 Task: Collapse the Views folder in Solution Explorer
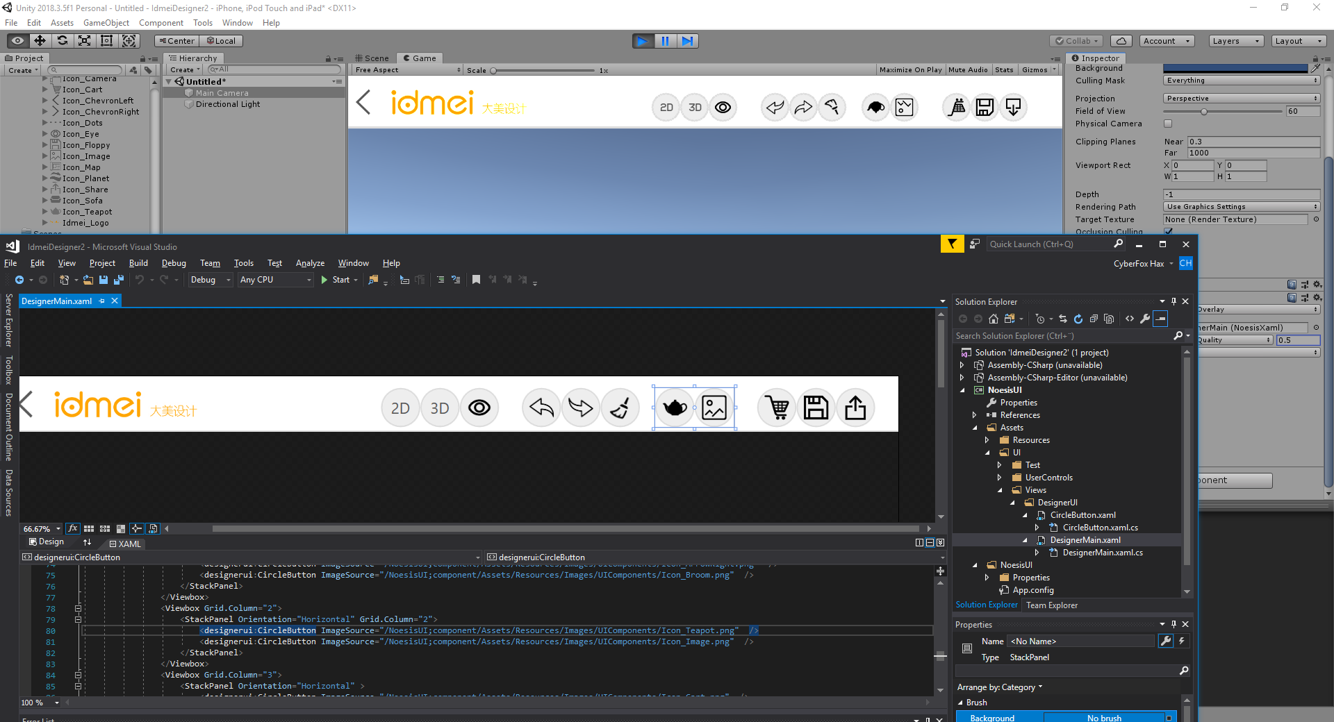pos(1000,490)
